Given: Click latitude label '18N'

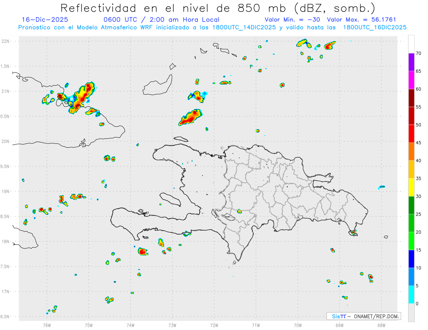Looking at the screenshot, I should click(6, 242).
